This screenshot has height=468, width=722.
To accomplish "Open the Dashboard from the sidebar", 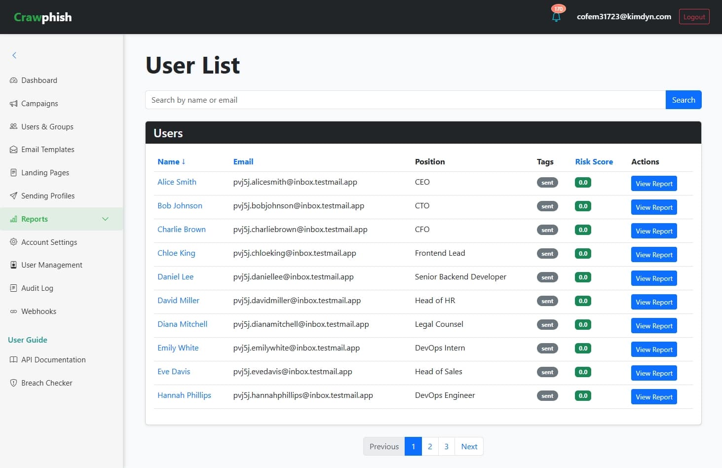I will [39, 80].
